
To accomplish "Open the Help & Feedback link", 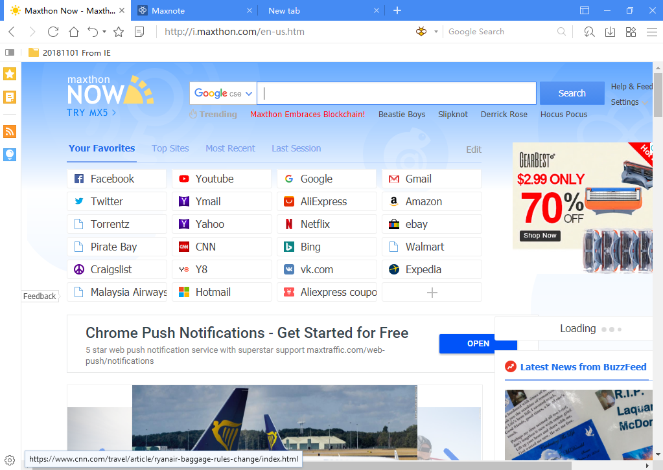I will tap(632, 87).
